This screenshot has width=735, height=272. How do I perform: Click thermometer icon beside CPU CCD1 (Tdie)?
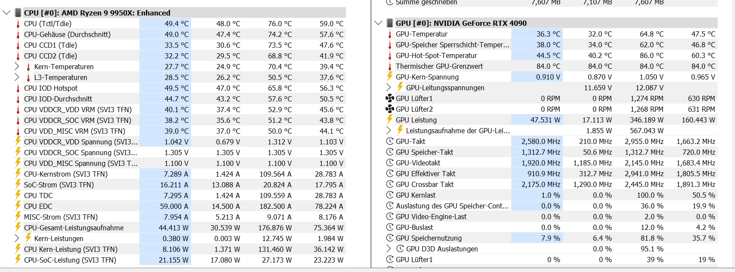point(18,45)
